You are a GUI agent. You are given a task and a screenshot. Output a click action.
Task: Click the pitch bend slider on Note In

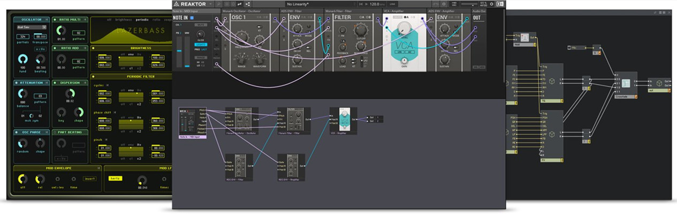pyautogui.click(x=179, y=52)
